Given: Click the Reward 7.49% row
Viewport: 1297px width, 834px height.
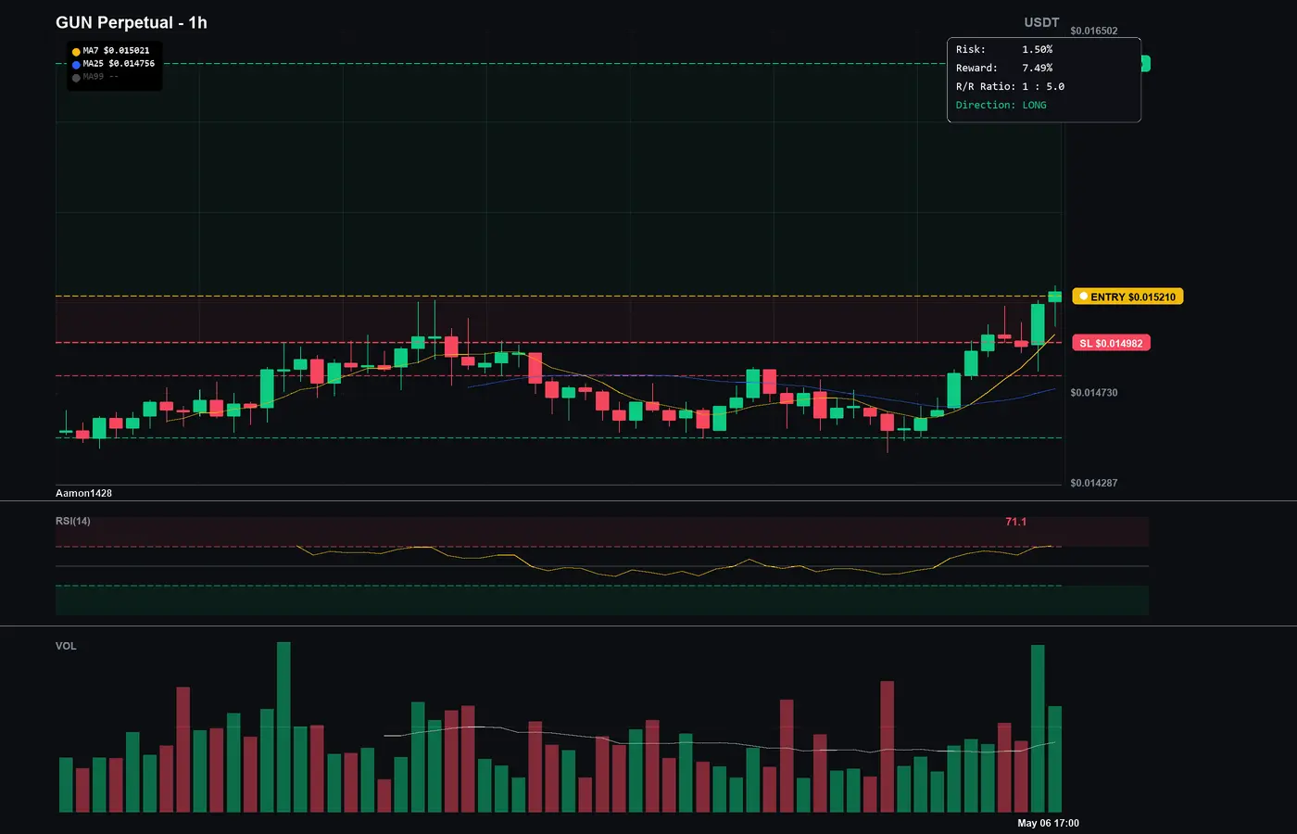Looking at the screenshot, I should click(x=1004, y=68).
